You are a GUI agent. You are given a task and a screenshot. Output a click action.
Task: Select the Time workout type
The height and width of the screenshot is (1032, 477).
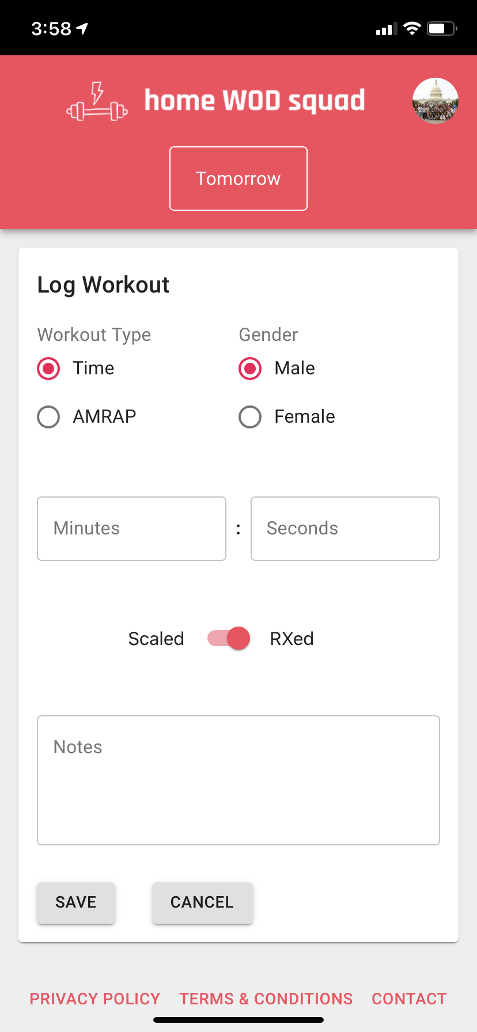[48, 368]
